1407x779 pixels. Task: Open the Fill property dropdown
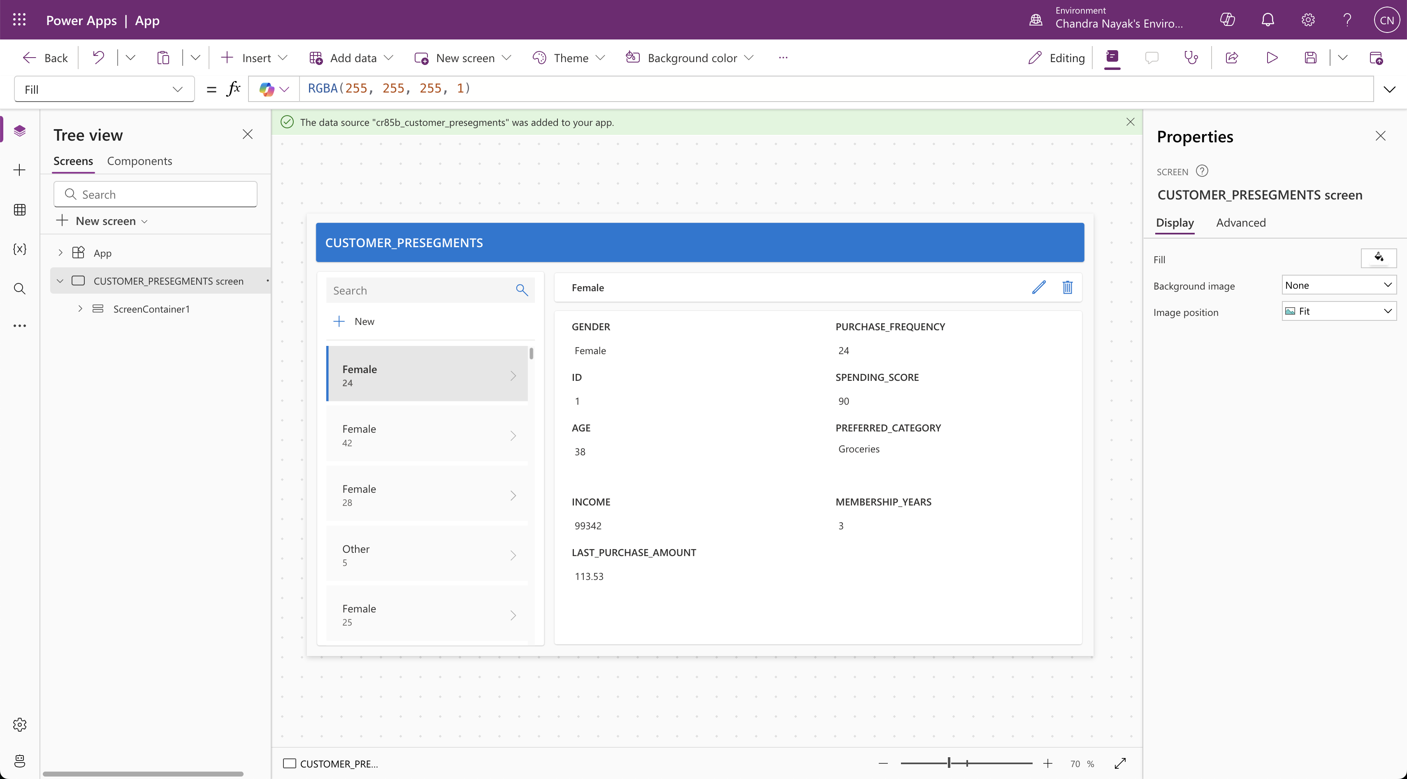coord(104,89)
